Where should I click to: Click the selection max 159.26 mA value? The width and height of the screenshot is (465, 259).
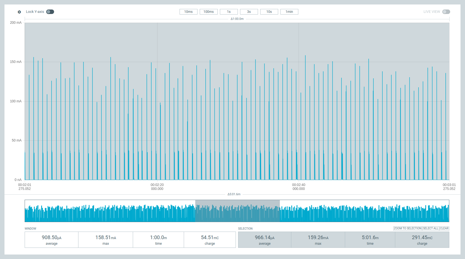pos(318,237)
